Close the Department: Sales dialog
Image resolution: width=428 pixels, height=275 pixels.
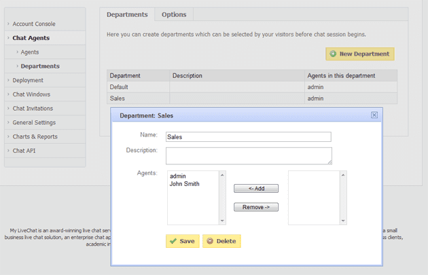coord(374,115)
